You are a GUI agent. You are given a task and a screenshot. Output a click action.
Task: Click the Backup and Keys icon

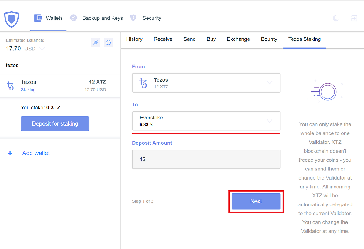(x=73, y=18)
